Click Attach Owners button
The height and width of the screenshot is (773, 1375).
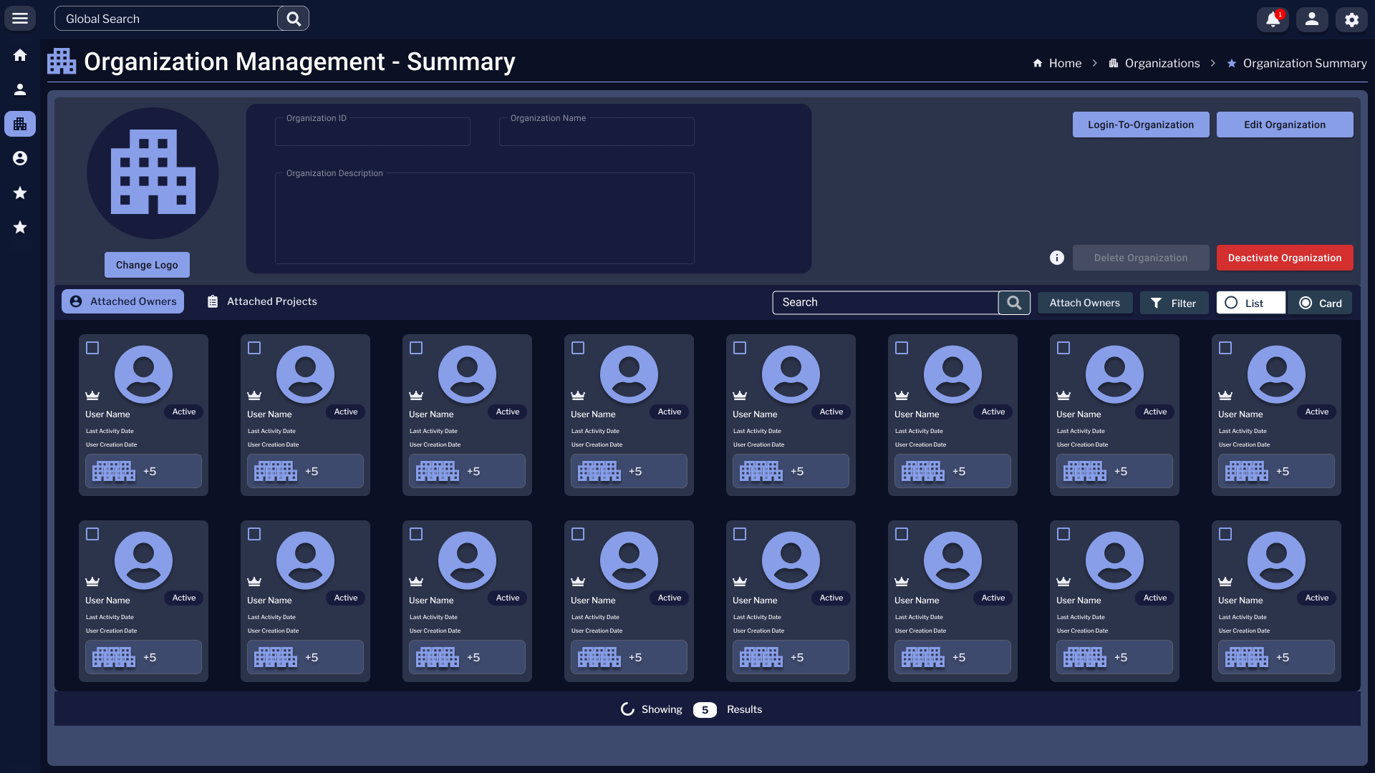(1085, 303)
